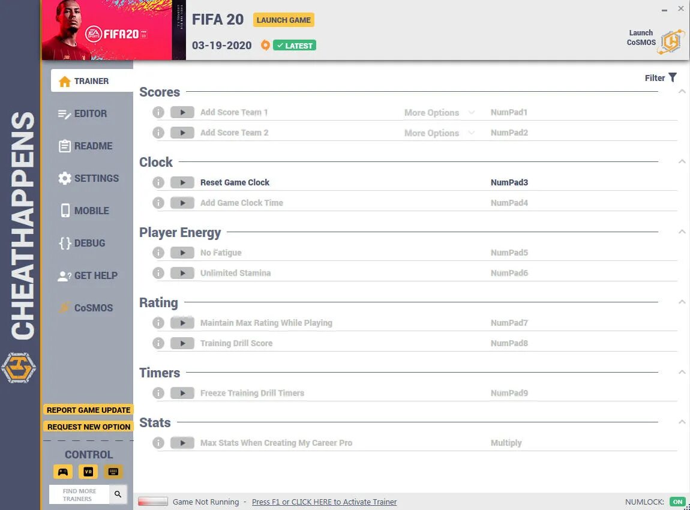Click the Filter label
Image resolution: width=690 pixels, height=510 pixels.
coord(655,78)
